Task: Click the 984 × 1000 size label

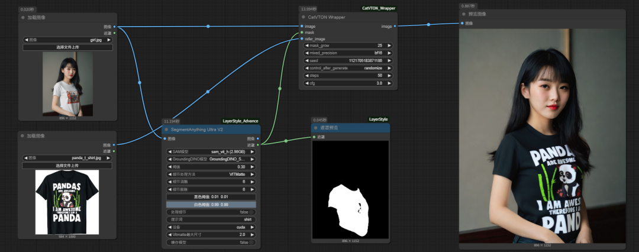Action: pyautogui.click(x=67, y=237)
